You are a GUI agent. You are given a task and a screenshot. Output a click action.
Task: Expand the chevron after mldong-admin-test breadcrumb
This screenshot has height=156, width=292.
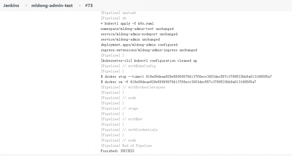(x=80, y=6)
